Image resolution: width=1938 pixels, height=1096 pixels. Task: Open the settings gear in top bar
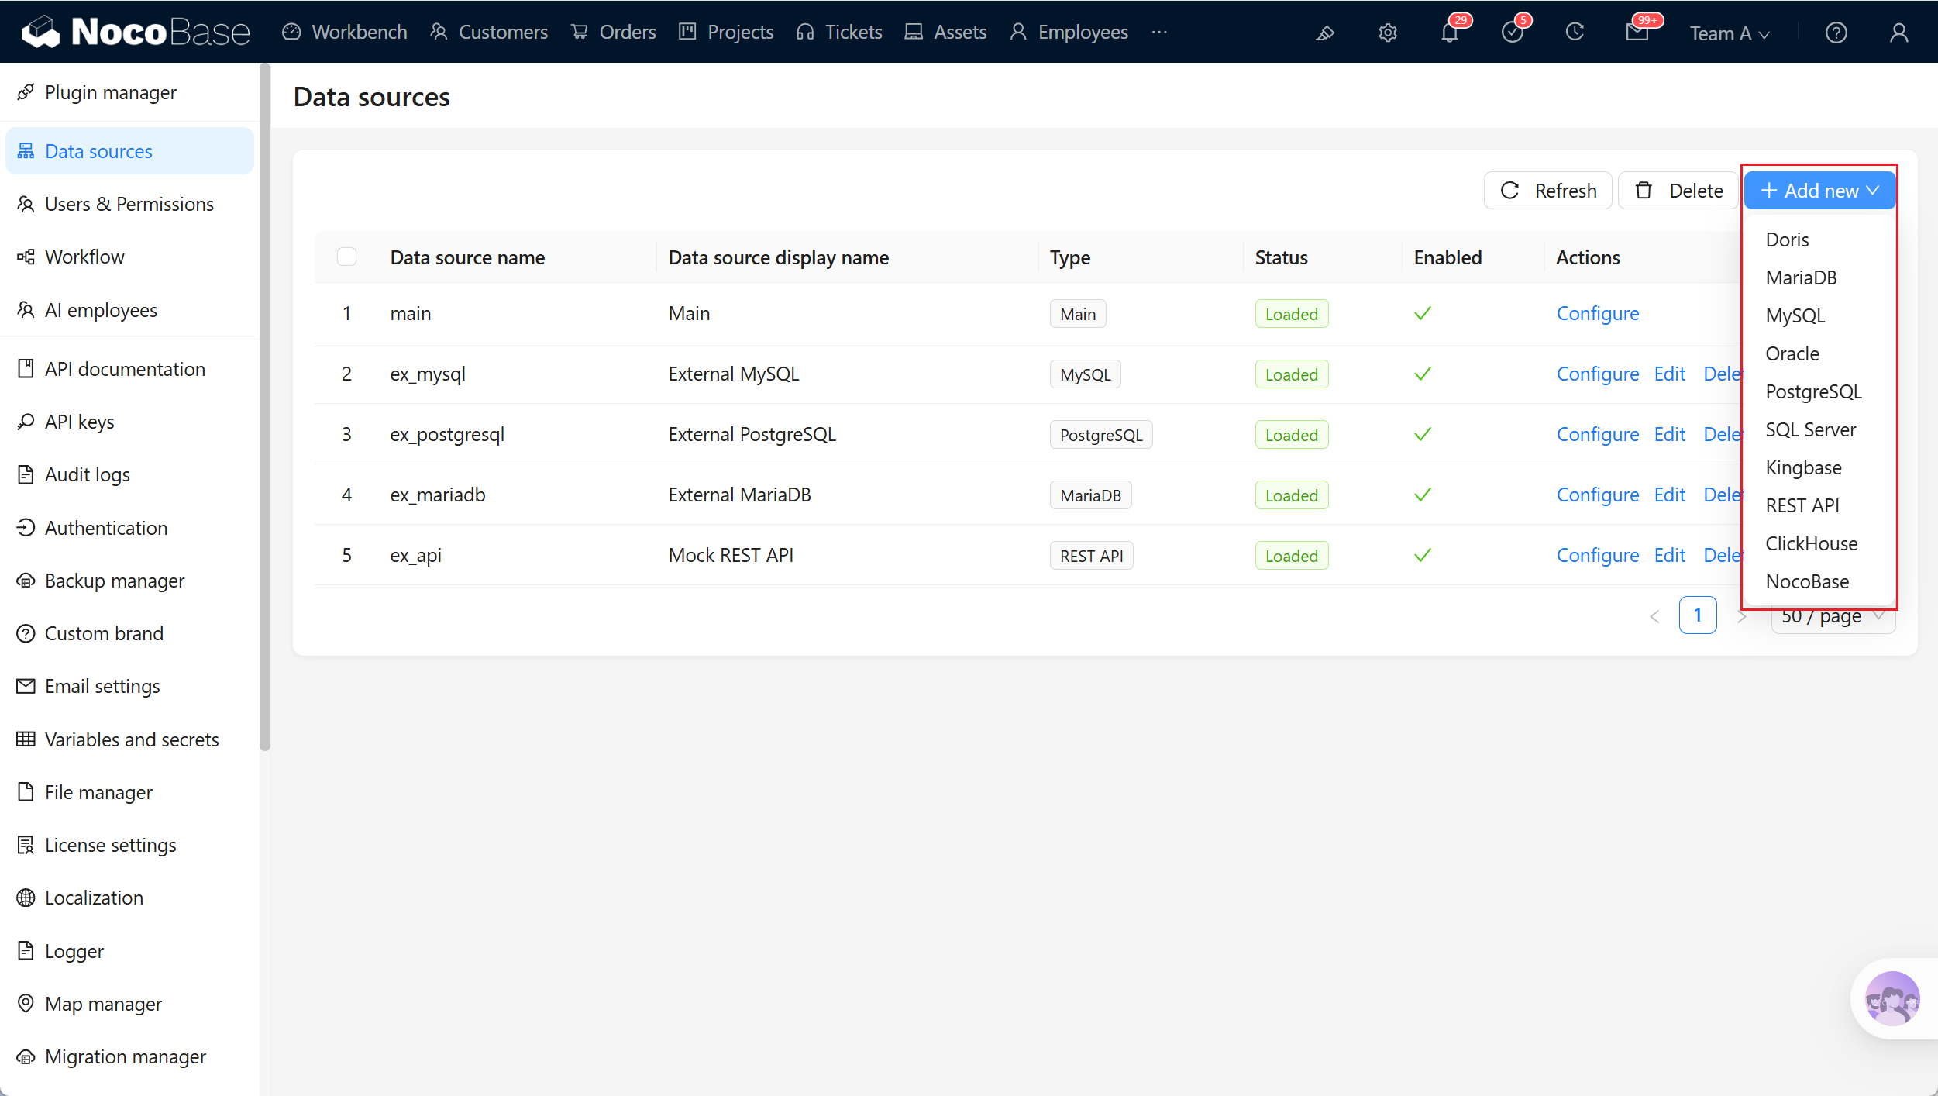1388,33
